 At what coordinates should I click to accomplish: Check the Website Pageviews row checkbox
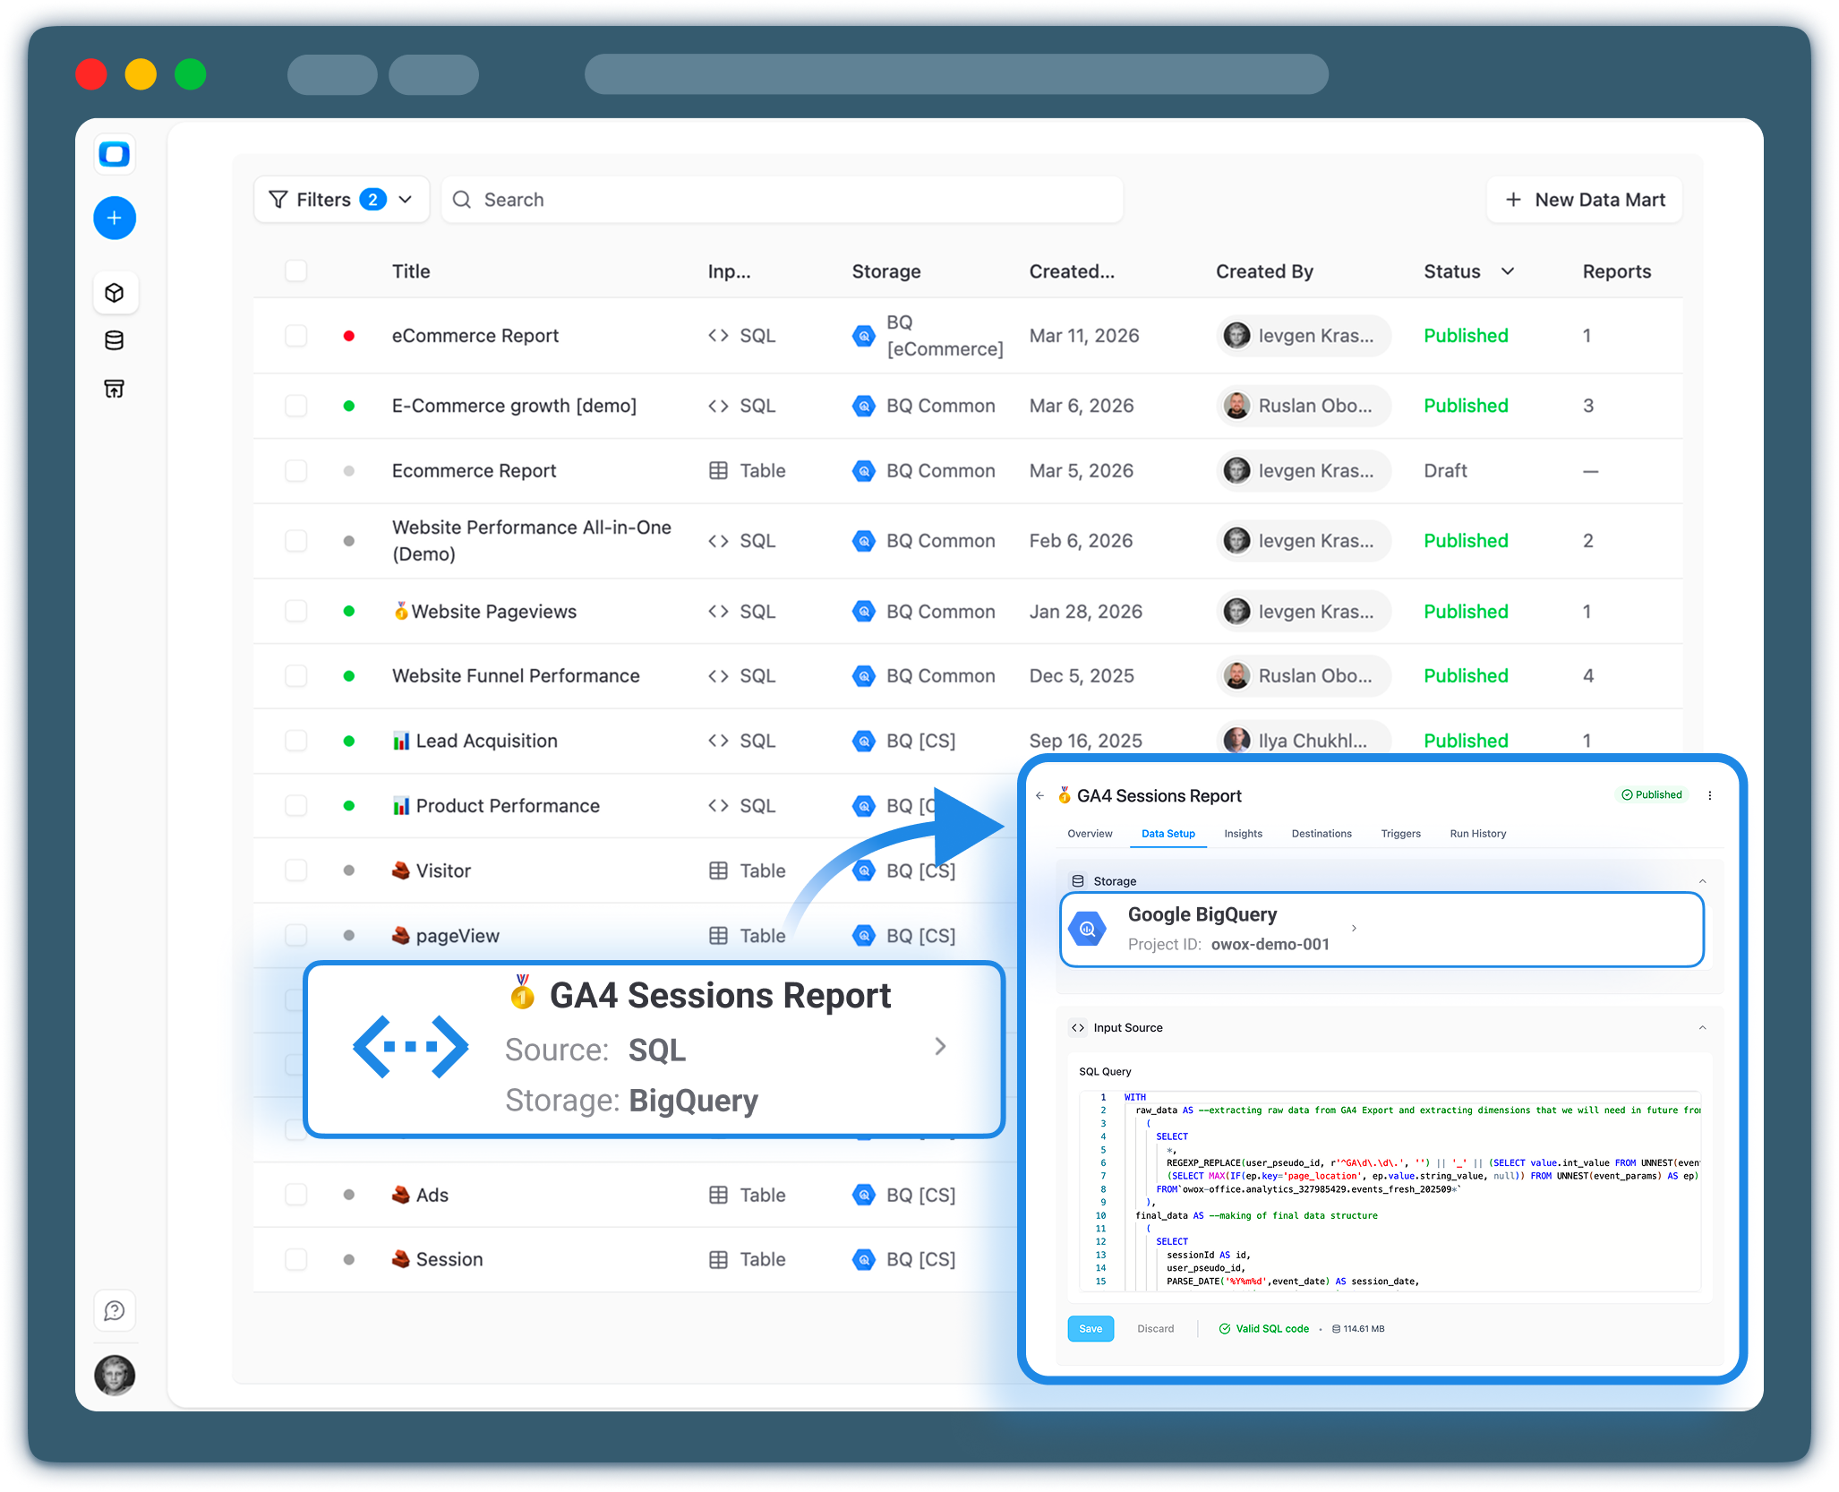coord(295,612)
